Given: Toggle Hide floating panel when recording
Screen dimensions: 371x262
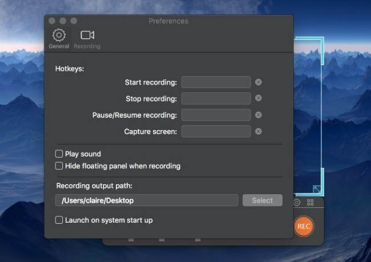Looking at the screenshot, I should 59,166.
